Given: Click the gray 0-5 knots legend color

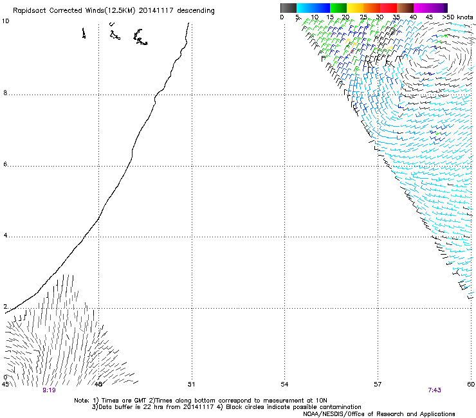Looking at the screenshot, I should (x=288, y=8).
